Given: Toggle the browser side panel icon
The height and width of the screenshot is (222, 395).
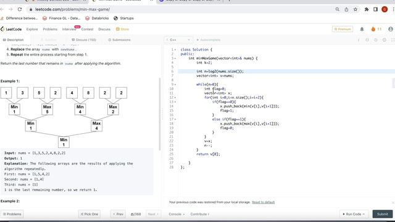Looking at the screenshot, I should tap(375, 9).
